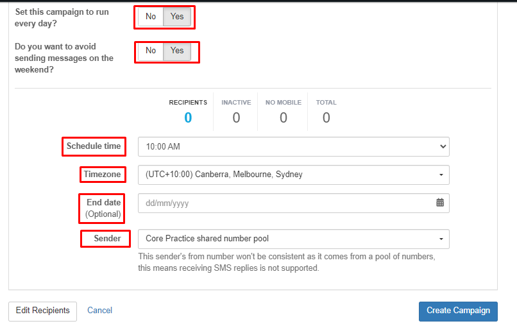Click the NO MOBILE count value
The image size is (517, 335).
284,117
